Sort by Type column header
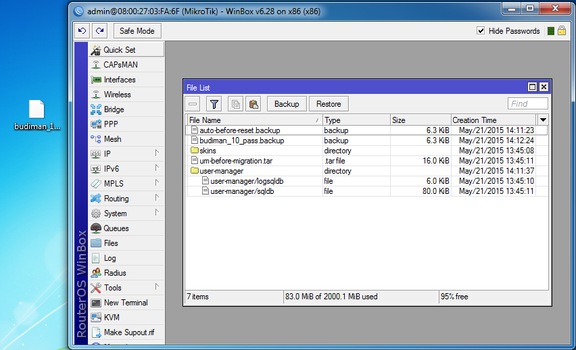The width and height of the screenshot is (576, 350). click(x=356, y=120)
